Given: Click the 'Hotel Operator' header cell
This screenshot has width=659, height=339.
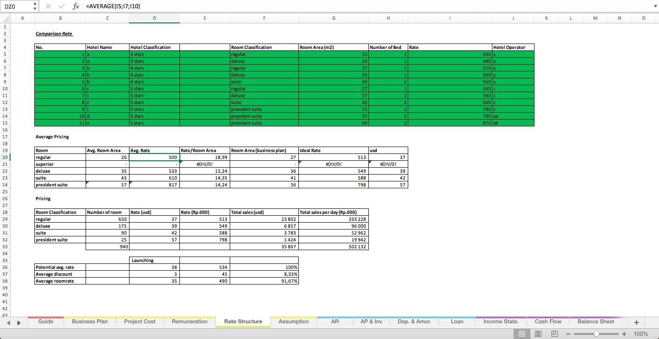Looking at the screenshot, I should pyautogui.click(x=513, y=47).
